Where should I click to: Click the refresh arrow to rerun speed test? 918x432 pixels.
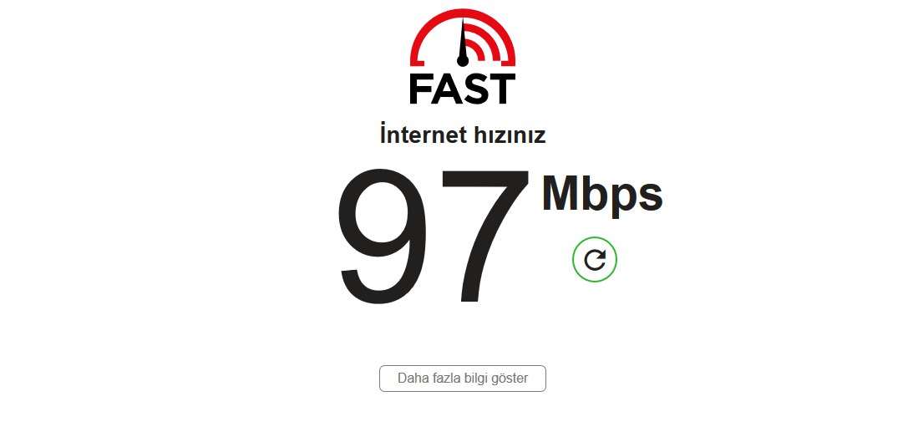tap(595, 259)
